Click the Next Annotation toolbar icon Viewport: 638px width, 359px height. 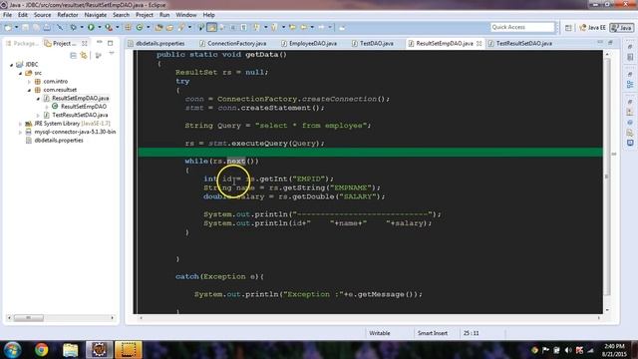click(x=256, y=27)
